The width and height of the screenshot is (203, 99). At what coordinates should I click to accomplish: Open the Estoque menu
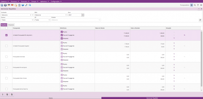(x=35, y=1)
